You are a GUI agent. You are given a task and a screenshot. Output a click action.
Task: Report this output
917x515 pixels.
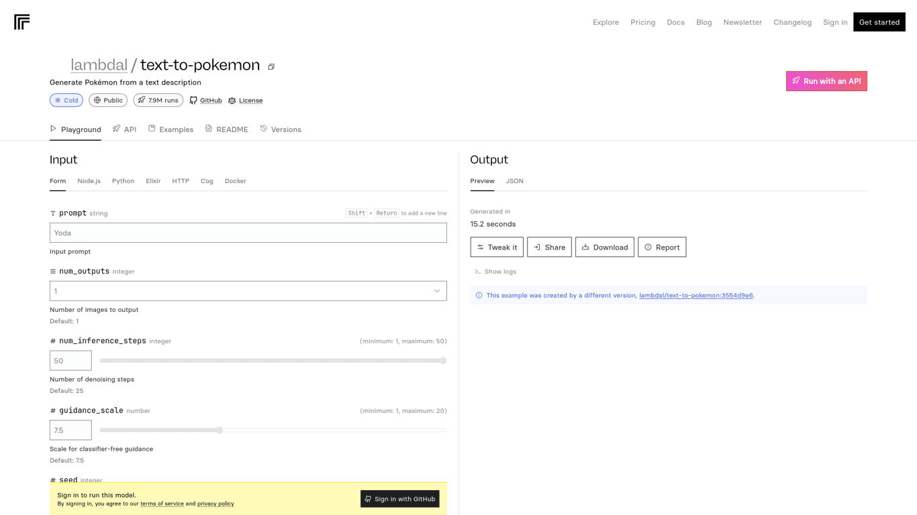[661, 247]
